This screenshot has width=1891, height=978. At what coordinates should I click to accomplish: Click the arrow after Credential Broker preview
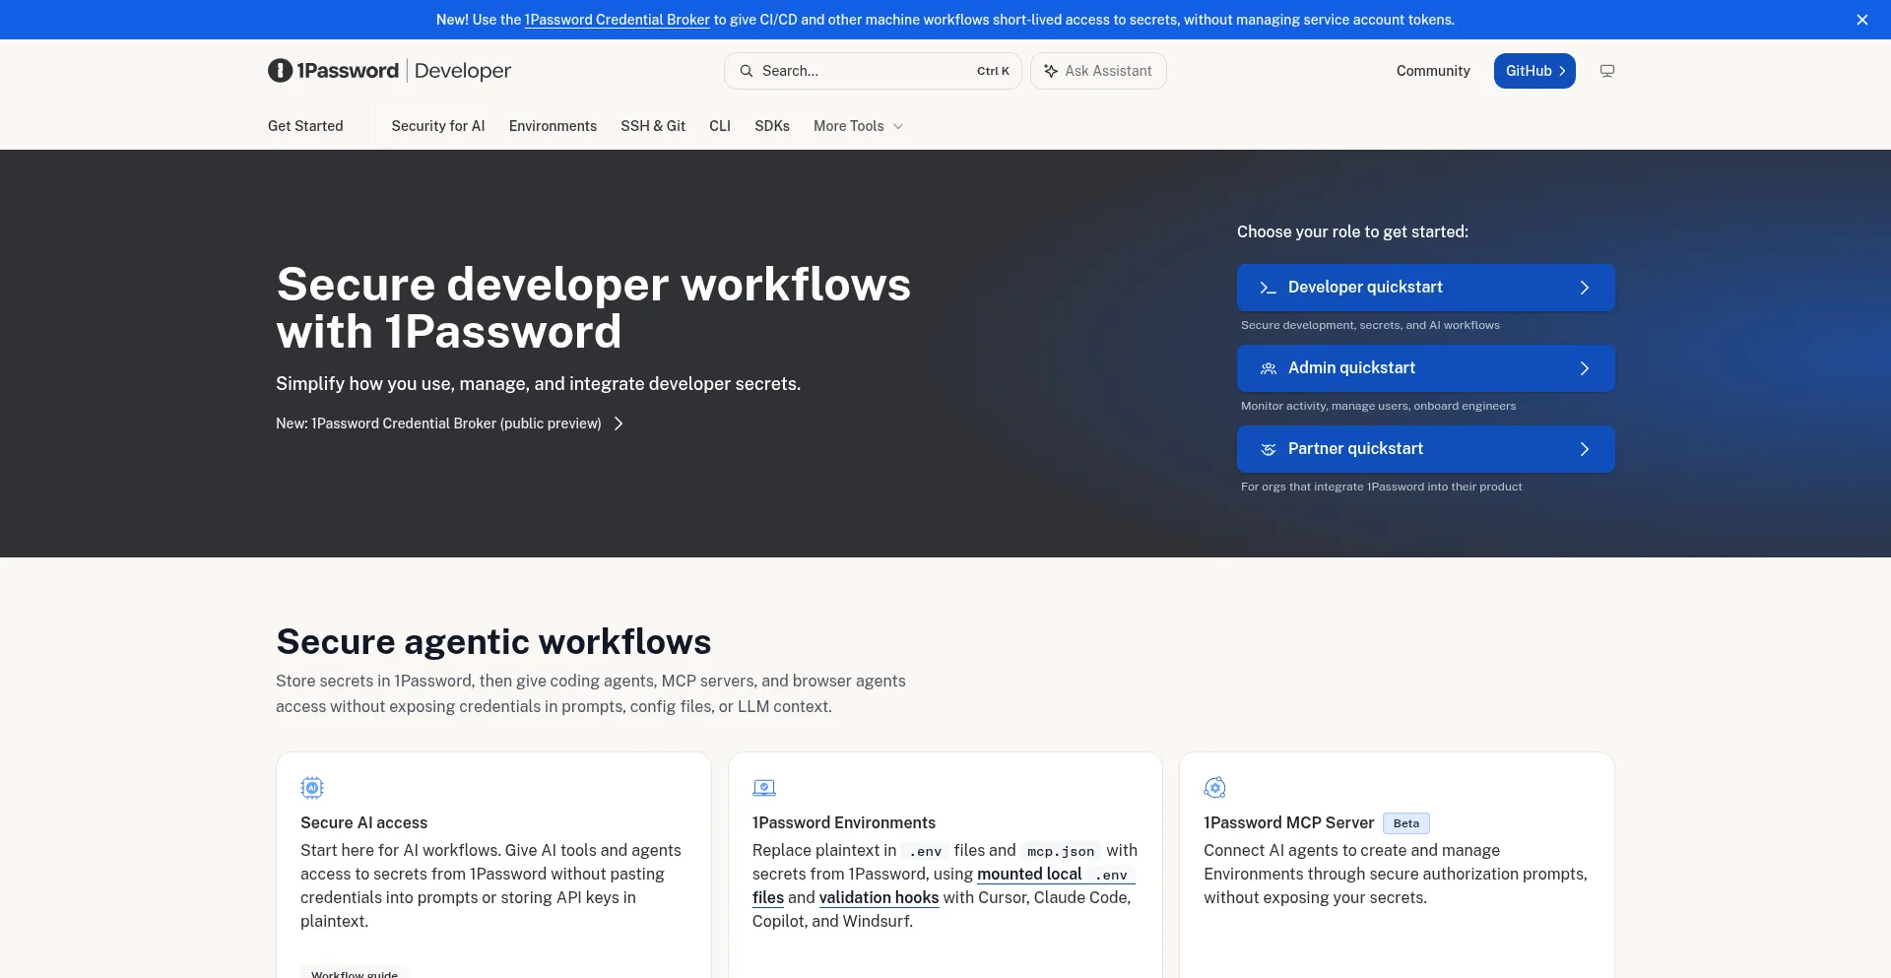tap(619, 424)
